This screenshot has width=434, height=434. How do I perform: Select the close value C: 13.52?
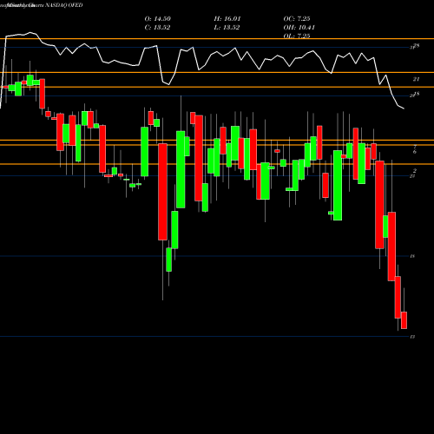157,28
